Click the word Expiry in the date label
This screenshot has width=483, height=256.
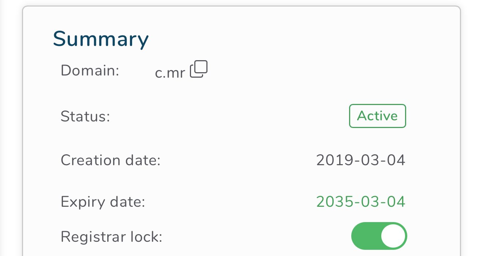point(79,202)
